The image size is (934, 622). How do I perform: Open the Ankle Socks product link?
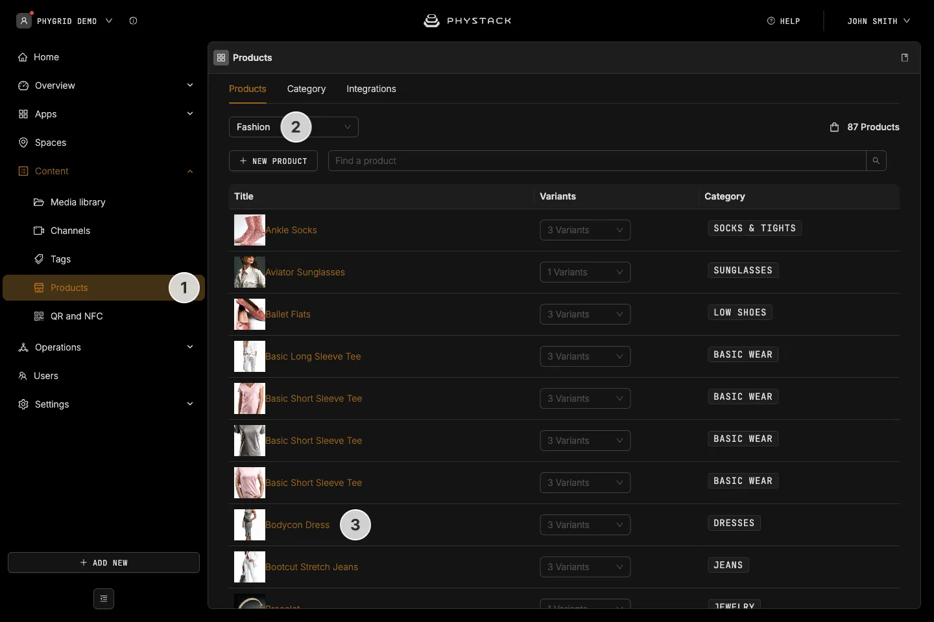point(291,230)
